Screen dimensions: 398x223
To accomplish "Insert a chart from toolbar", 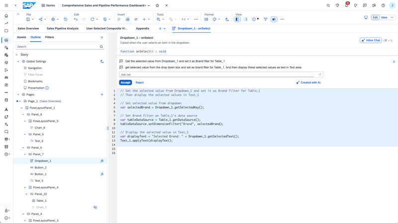I will (x=119, y=19).
